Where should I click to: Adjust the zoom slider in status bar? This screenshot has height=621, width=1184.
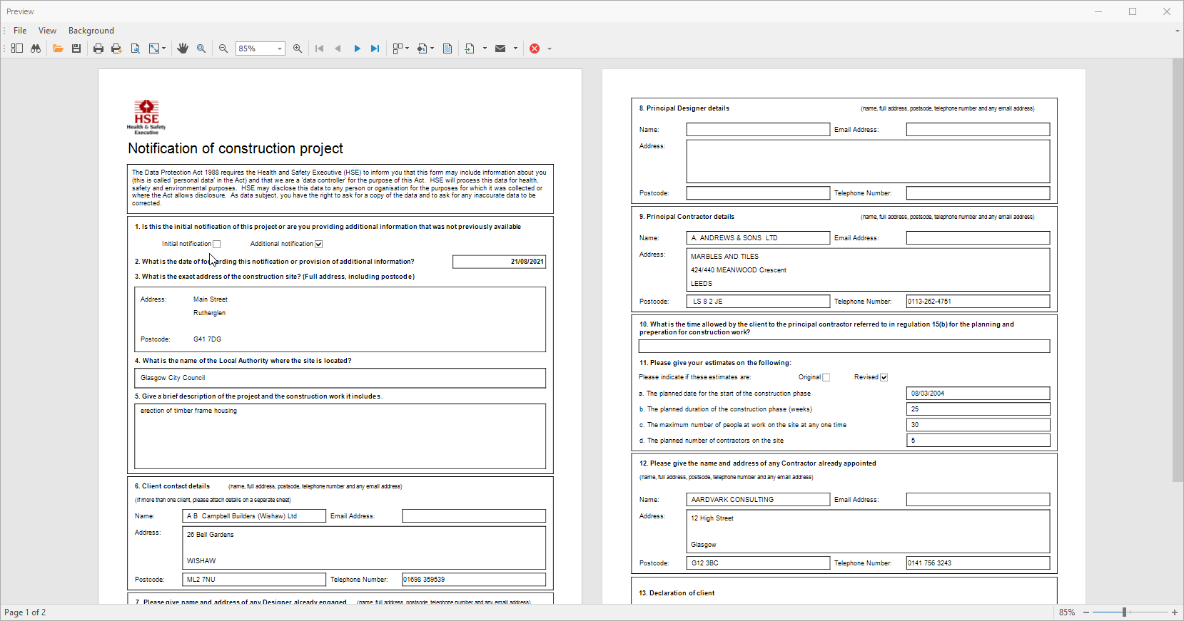click(1124, 612)
